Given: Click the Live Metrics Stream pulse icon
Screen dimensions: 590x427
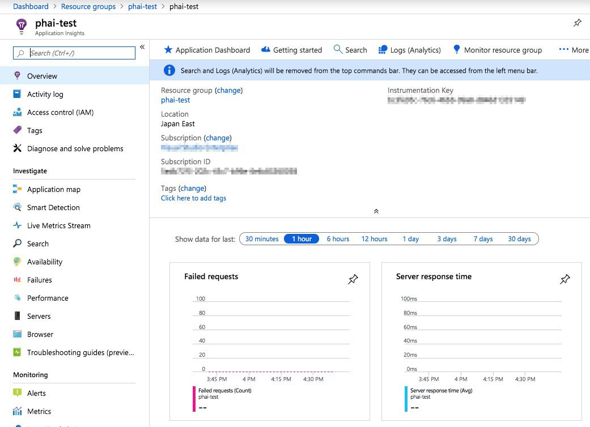Looking at the screenshot, I should (17, 225).
